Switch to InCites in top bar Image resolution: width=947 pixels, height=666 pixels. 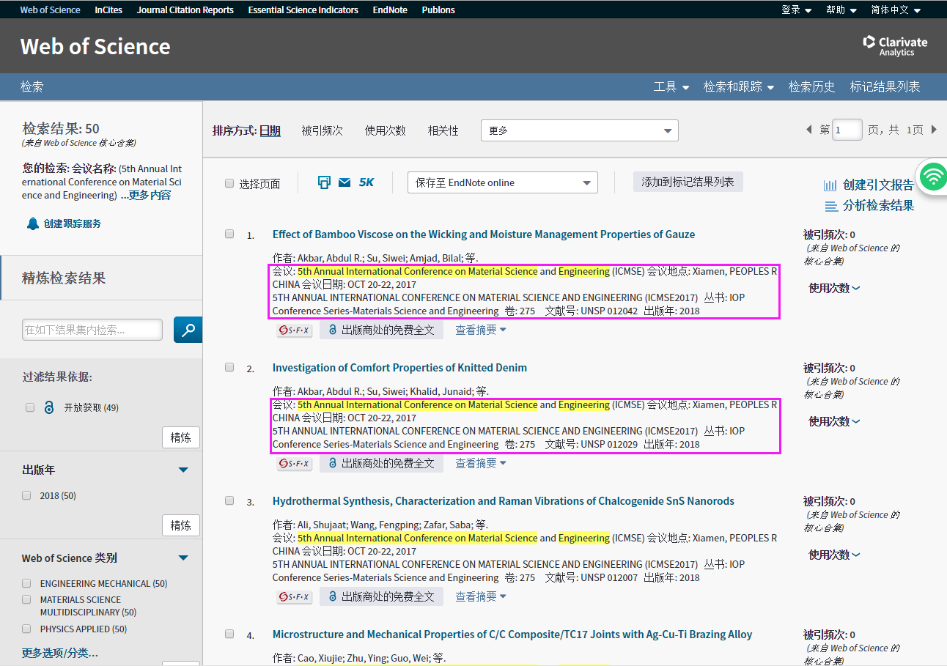[x=108, y=10]
